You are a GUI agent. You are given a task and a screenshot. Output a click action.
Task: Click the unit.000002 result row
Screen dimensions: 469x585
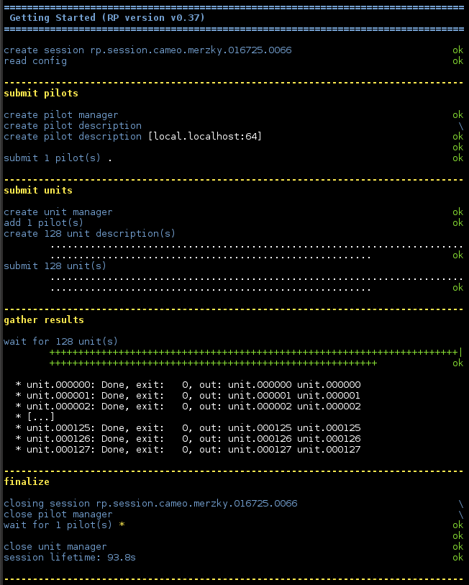188,407
